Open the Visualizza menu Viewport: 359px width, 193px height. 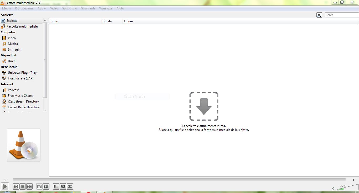(x=106, y=8)
